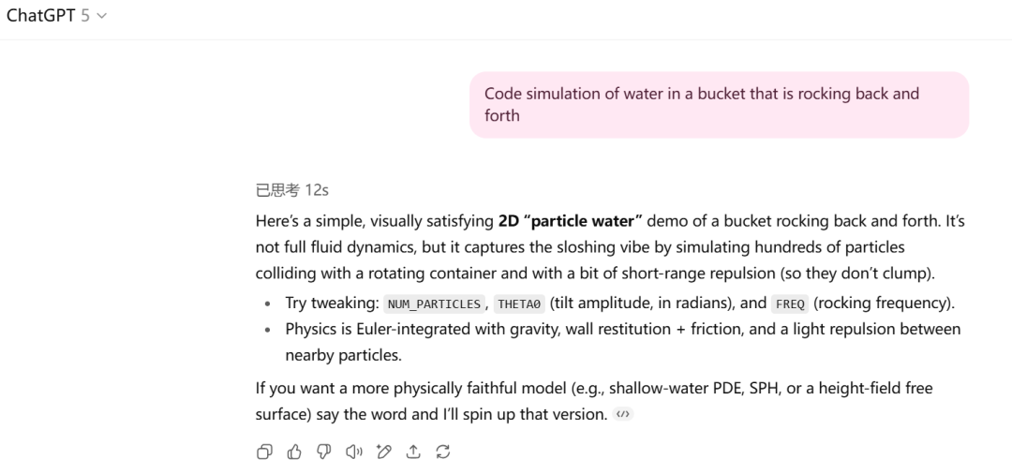
Task: Click the NUM_PARTICLES inline code tag
Action: 433,304
